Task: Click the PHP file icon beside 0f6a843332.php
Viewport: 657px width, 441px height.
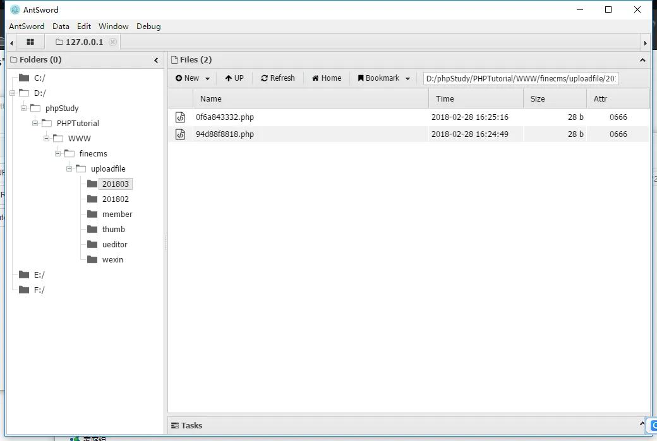Action: 179,117
